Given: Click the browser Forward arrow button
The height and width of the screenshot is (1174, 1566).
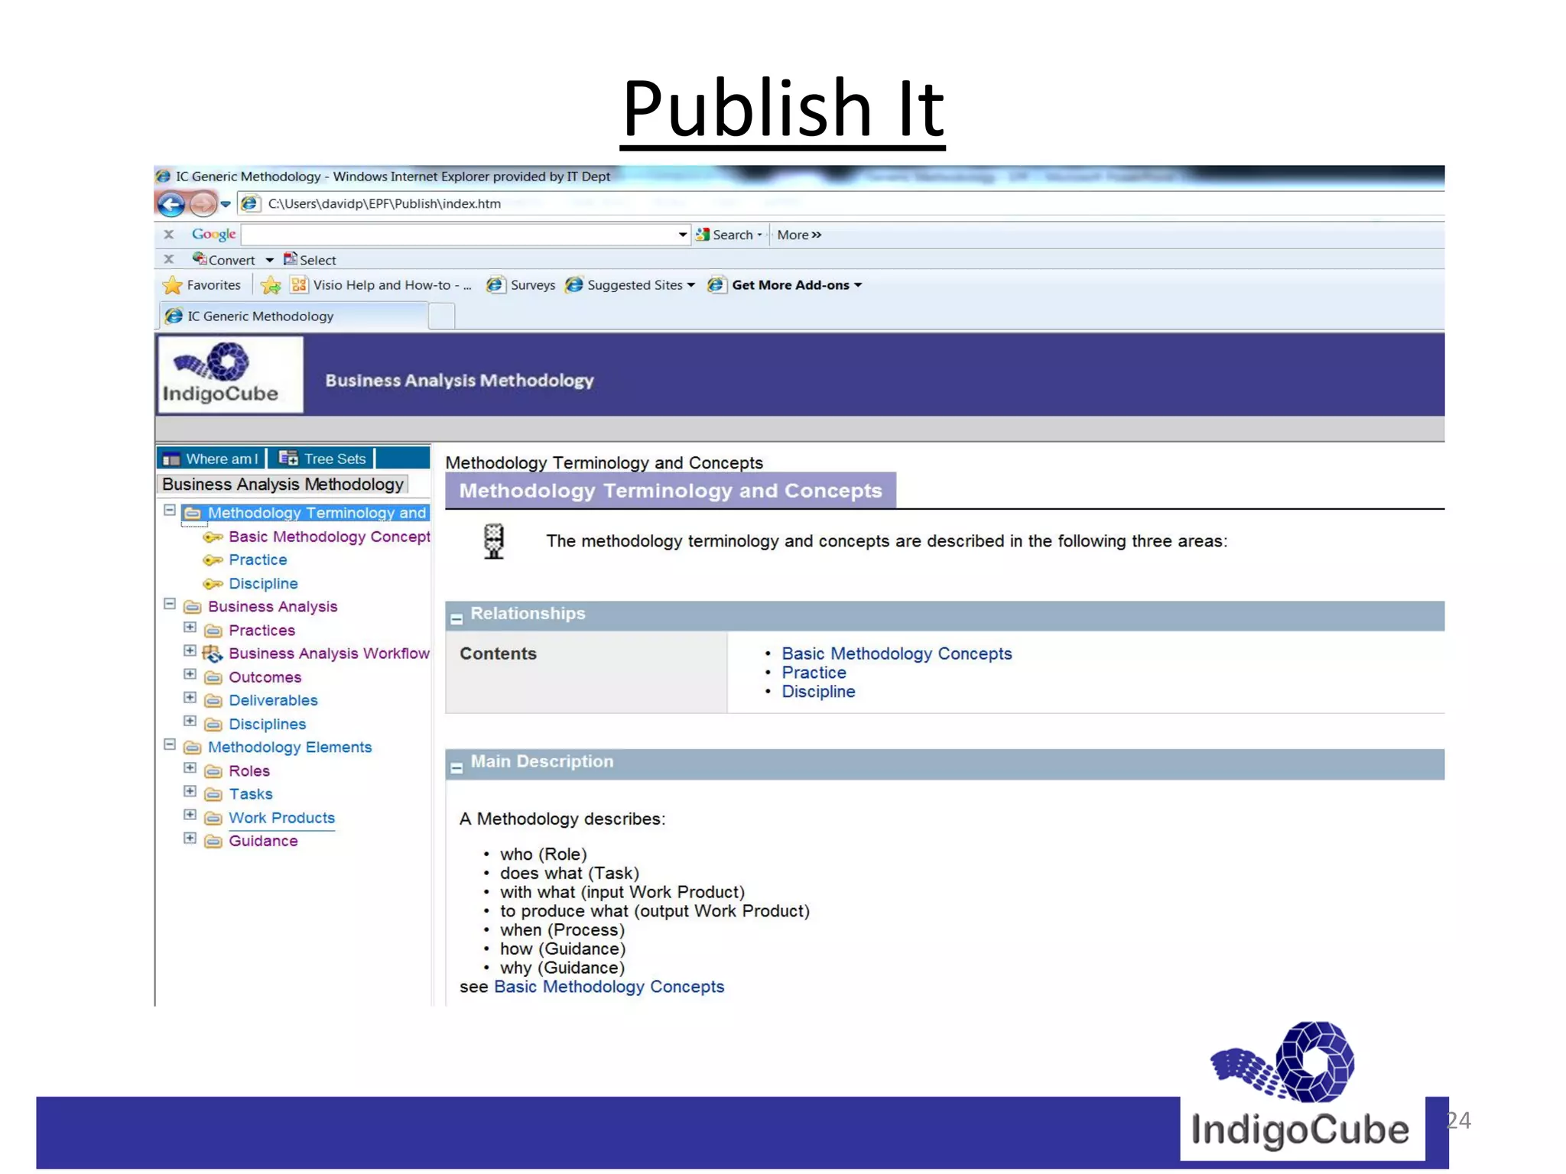Looking at the screenshot, I should click(x=203, y=204).
